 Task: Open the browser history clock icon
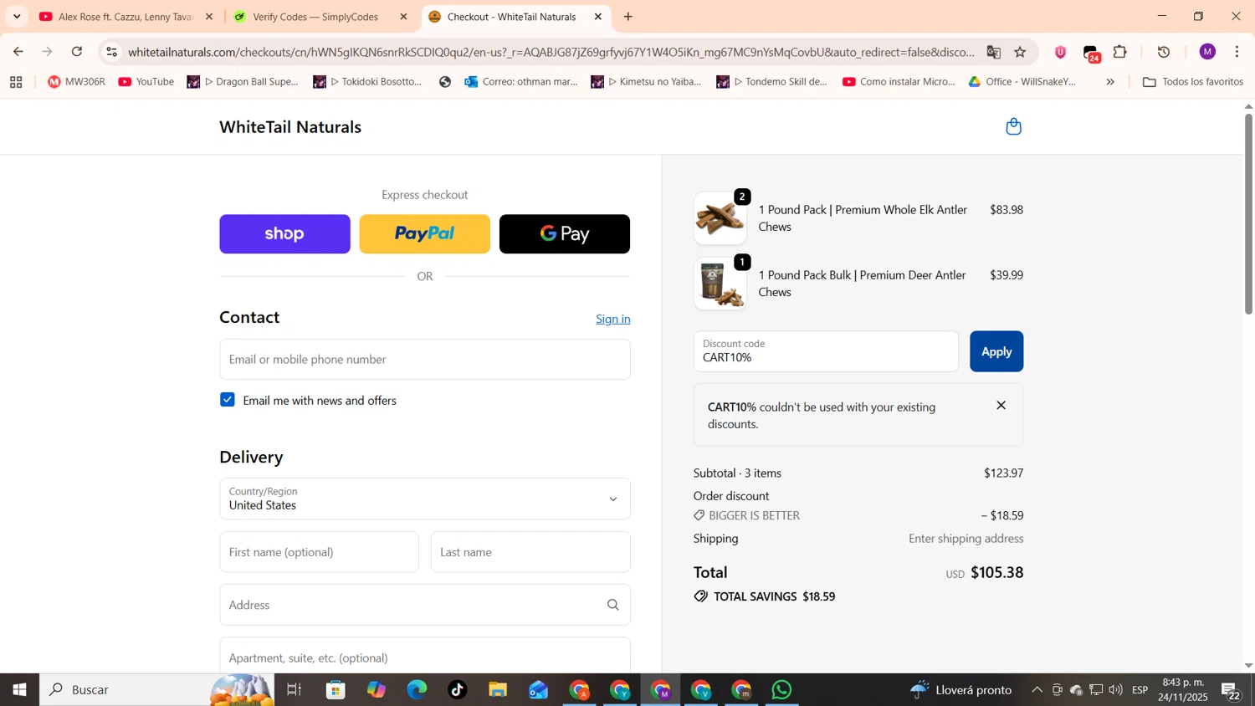point(1164,52)
